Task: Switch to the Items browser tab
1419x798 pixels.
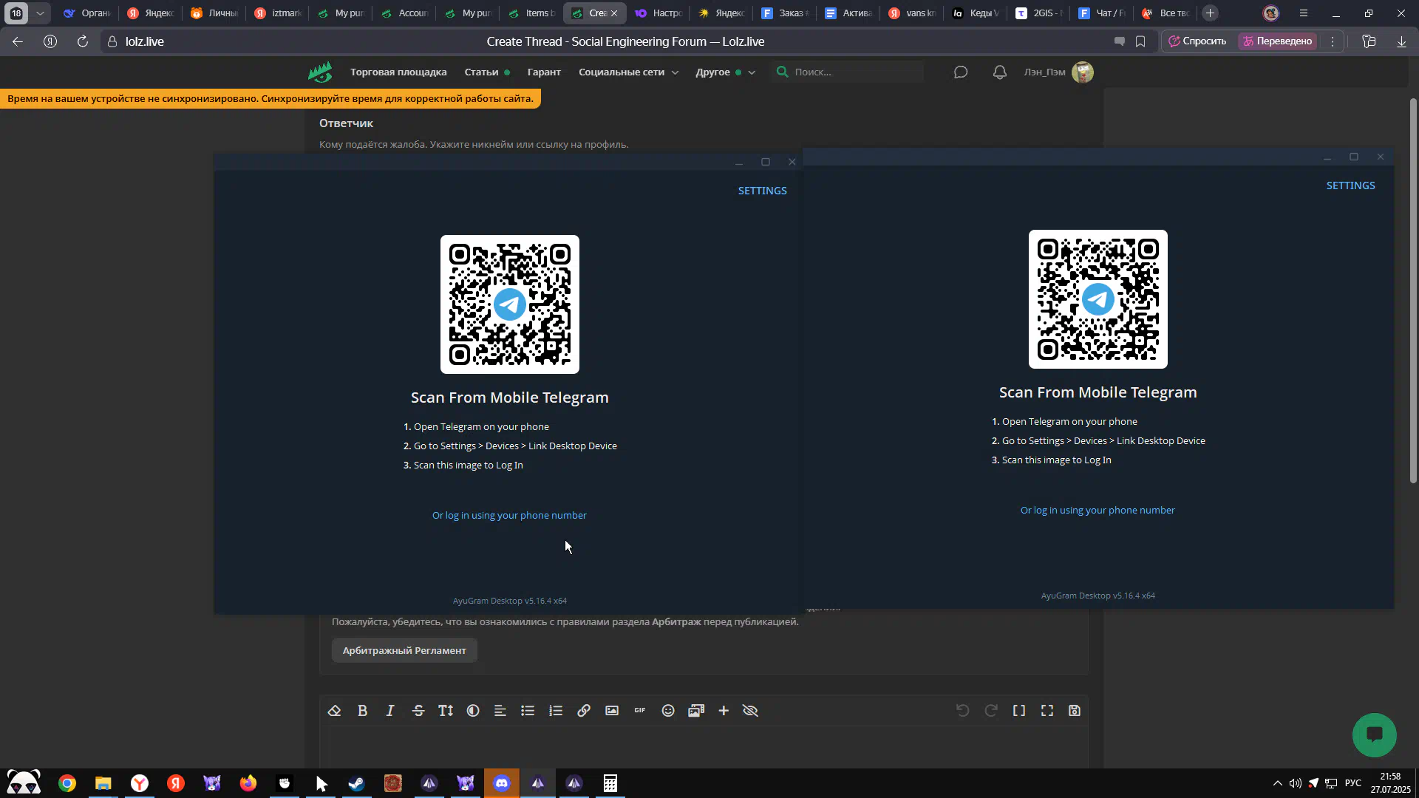Action: tap(532, 13)
